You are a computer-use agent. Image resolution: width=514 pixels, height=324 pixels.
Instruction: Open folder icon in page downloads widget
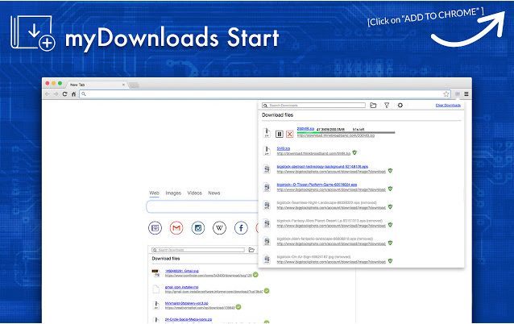point(251,250)
